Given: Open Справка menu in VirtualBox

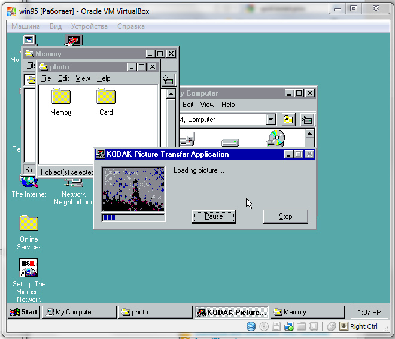Looking at the screenshot, I should click(131, 26).
